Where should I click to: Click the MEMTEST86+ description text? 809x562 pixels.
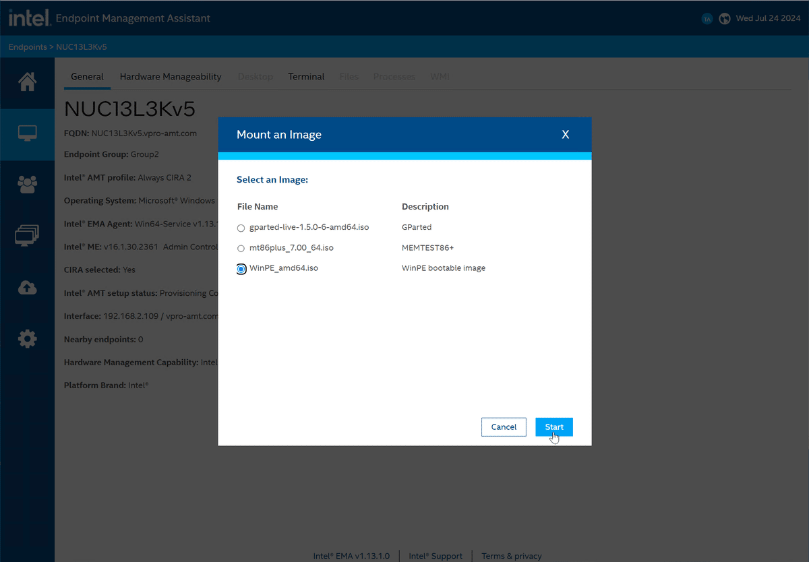coord(428,248)
